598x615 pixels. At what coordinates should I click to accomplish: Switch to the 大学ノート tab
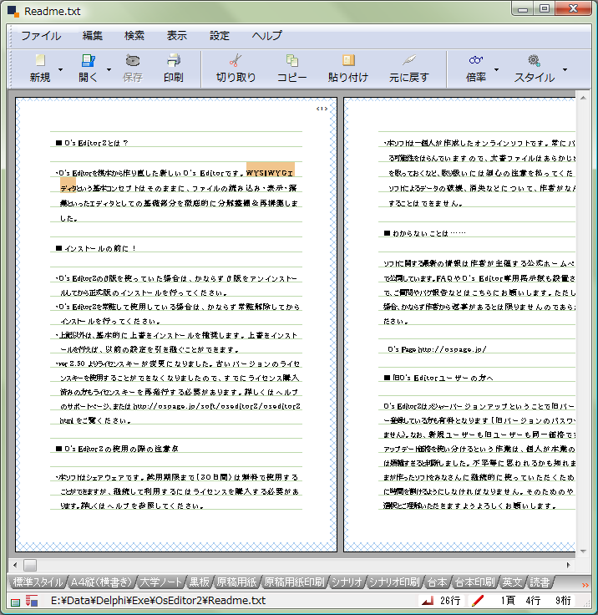160,582
